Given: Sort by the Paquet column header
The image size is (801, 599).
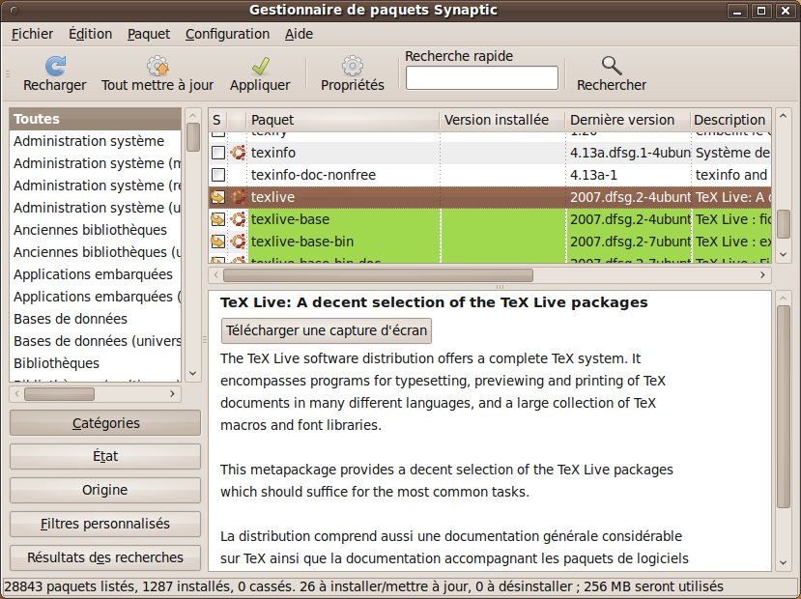Looking at the screenshot, I should coord(343,120).
